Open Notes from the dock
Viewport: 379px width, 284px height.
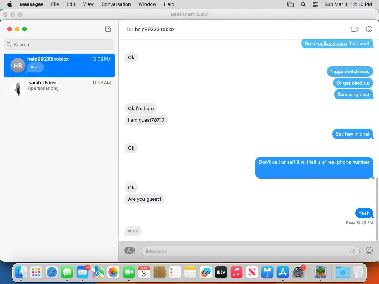point(190,273)
